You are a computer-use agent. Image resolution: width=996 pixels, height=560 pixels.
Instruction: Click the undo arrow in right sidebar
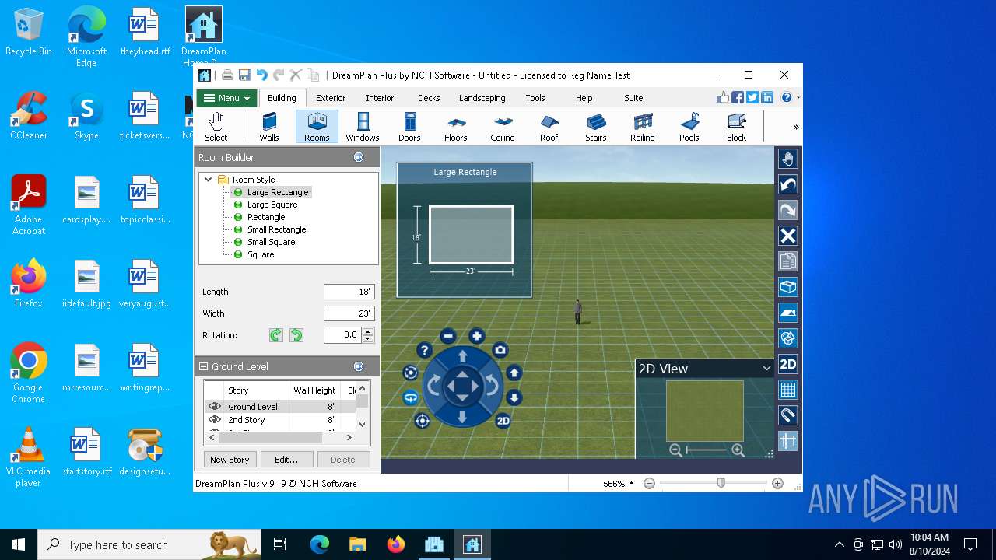click(x=788, y=184)
